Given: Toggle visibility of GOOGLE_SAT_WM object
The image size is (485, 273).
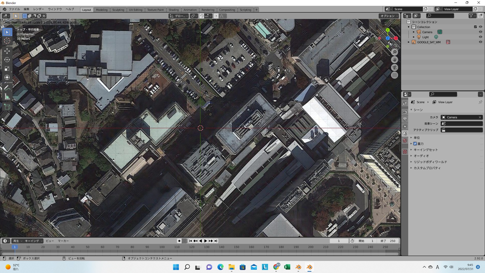Looking at the screenshot, I should click(x=480, y=42).
